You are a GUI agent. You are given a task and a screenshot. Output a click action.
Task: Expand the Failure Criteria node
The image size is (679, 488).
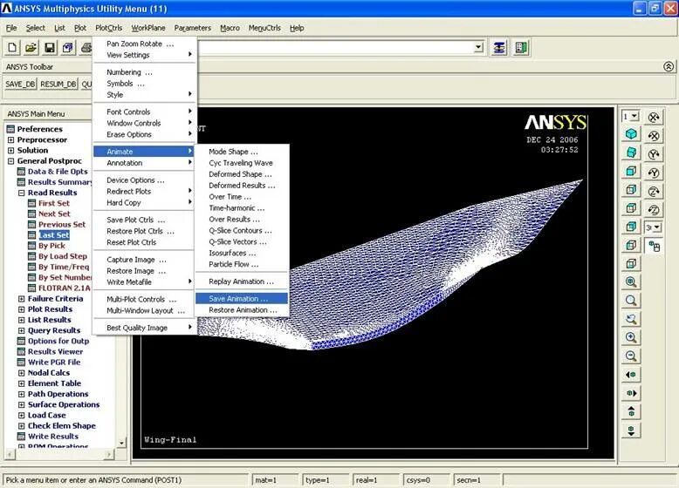click(21, 299)
